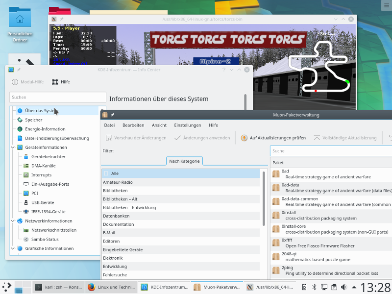Select the Elektronik category
The height and width of the screenshot is (294, 392).
(x=181, y=258)
